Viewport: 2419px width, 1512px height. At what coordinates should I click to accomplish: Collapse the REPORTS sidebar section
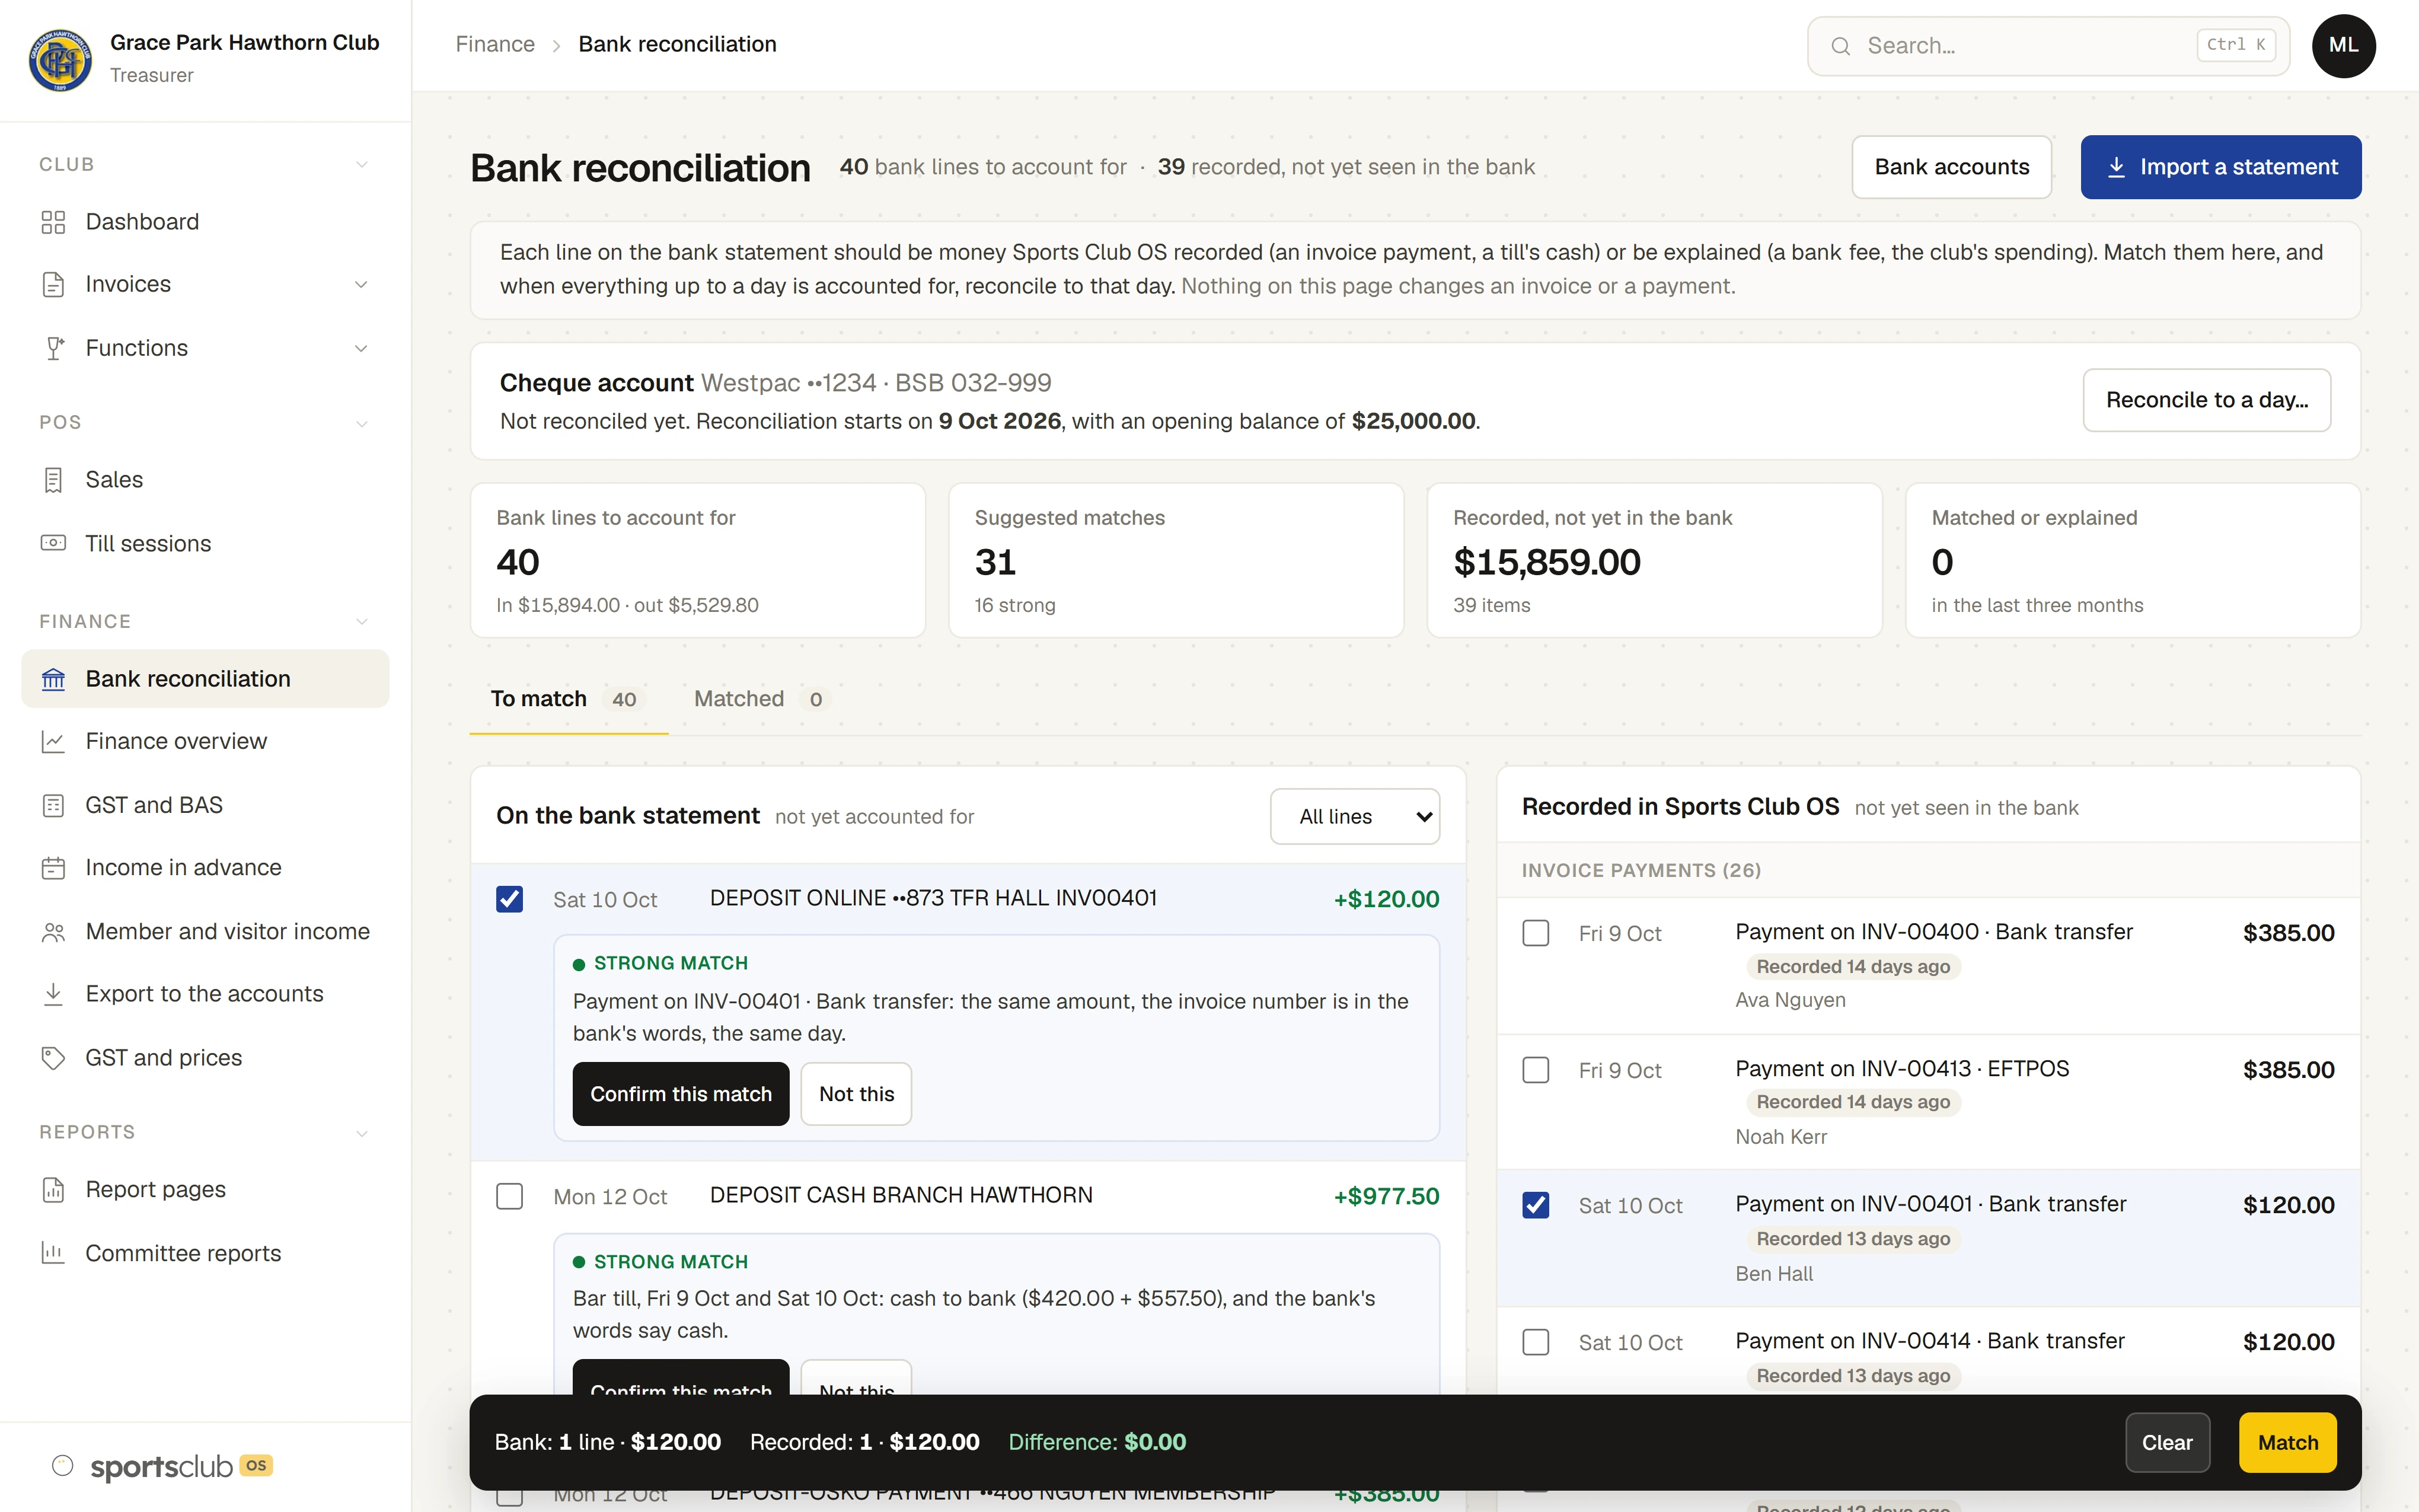pyautogui.click(x=362, y=1133)
